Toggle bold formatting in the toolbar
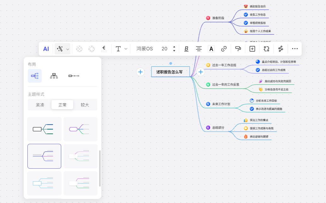The width and height of the screenshot is (326, 203). [x=186, y=48]
